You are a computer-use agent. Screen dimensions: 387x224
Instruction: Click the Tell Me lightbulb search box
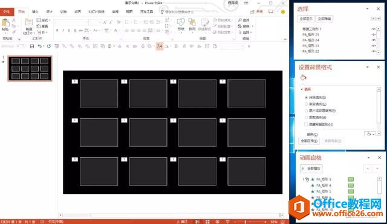point(177,11)
